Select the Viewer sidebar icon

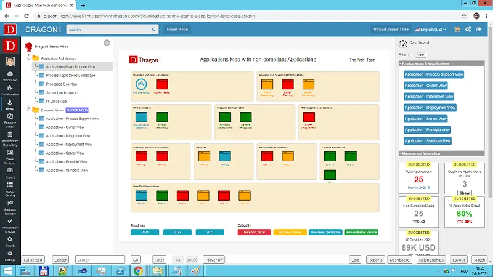(10, 104)
